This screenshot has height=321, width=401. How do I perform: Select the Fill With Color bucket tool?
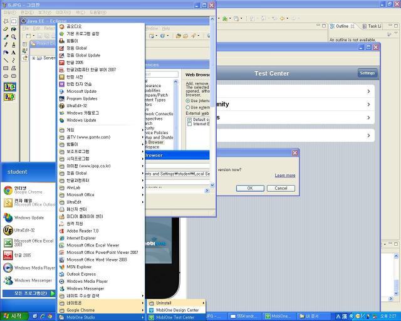click(x=14, y=29)
